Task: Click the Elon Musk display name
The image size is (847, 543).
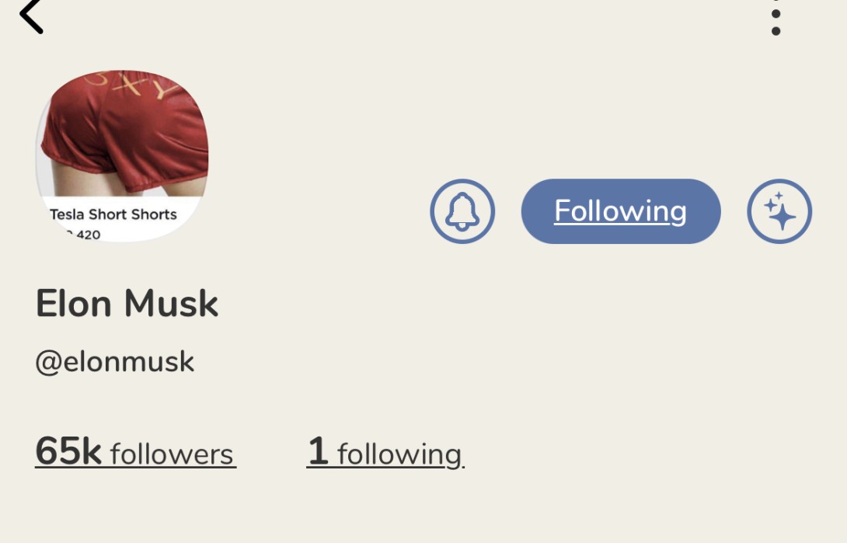Action: coord(127,304)
